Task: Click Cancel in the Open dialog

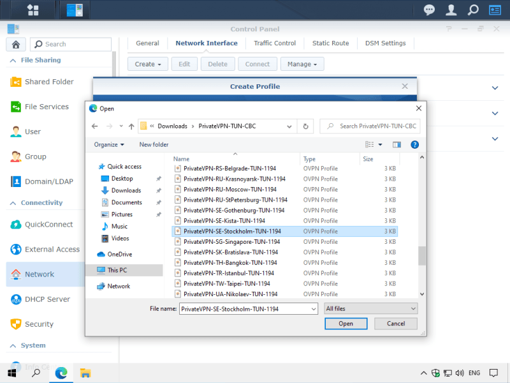Action: pos(396,324)
